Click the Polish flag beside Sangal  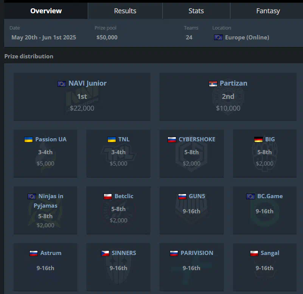point(254,253)
